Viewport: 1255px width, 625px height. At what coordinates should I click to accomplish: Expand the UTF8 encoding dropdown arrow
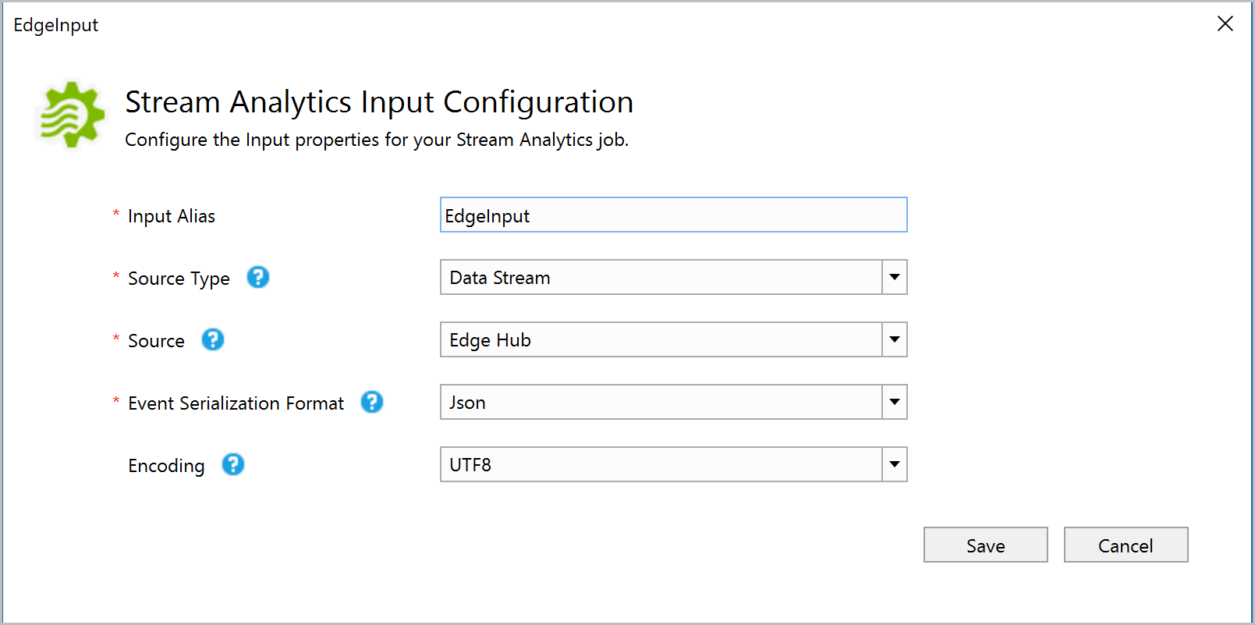point(895,464)
